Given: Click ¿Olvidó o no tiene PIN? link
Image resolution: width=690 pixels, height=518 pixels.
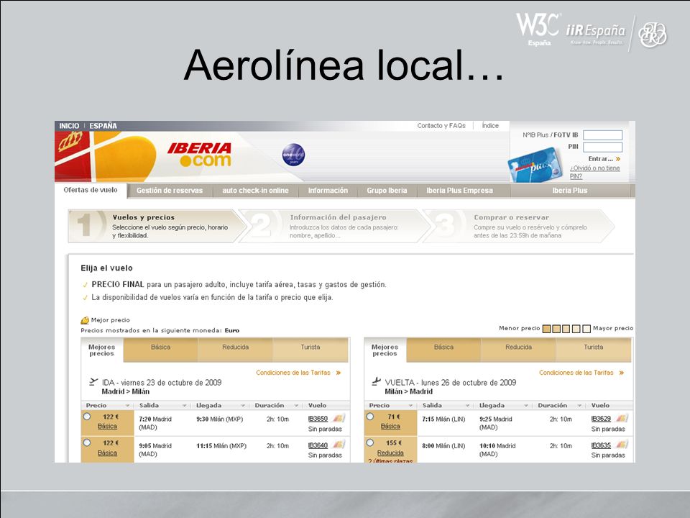Looking at the screenshot, I should click(594, 172).
